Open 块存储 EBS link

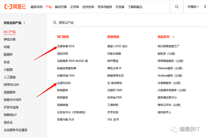[x=115, y=97]
